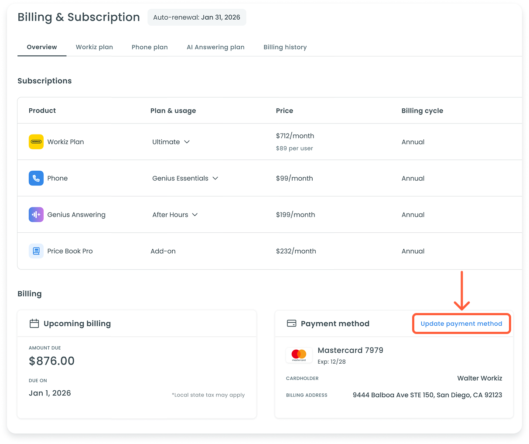Click the $876.00 amount due
This screenshot has width=529, height=444.
[x=51, y=361]
